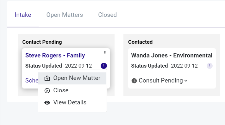Open the three-dot menu on Wanda Jones card

(x=209, y=66)
